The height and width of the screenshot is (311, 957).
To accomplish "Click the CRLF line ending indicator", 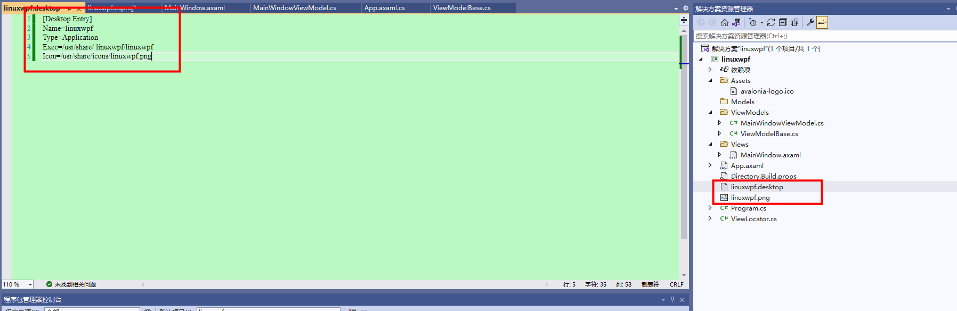I will [x=677, y=284].
